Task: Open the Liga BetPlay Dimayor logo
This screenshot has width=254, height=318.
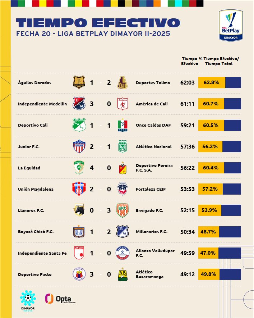Action: click(231, 25)
